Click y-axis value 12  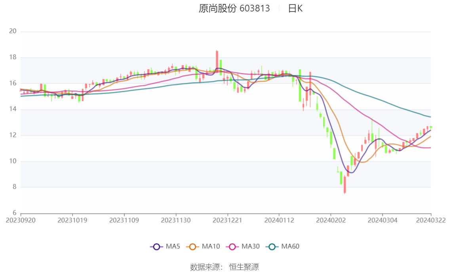coord(13,135)
